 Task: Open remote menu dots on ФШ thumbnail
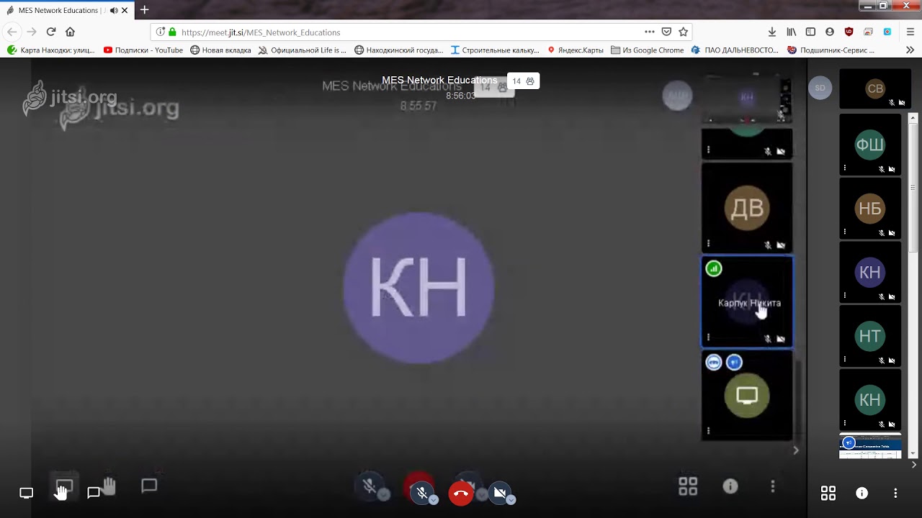845,168
